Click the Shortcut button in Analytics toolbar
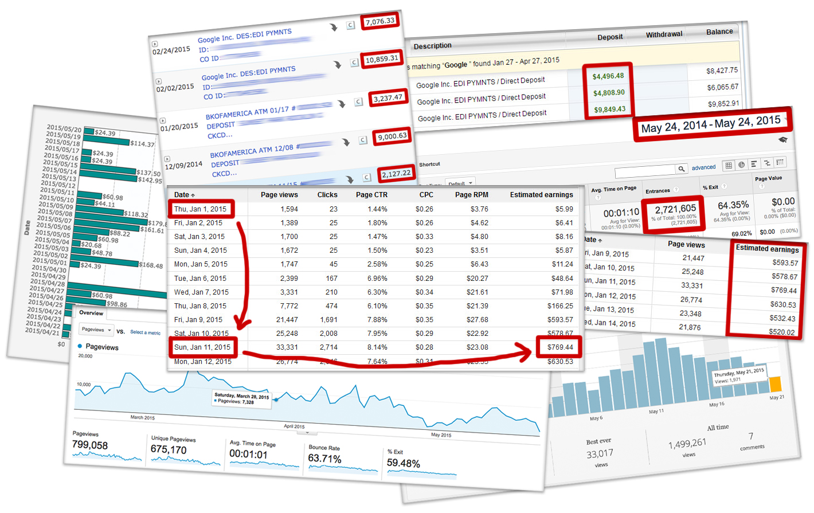The image size is (814, 513). [x=429, y=165]
